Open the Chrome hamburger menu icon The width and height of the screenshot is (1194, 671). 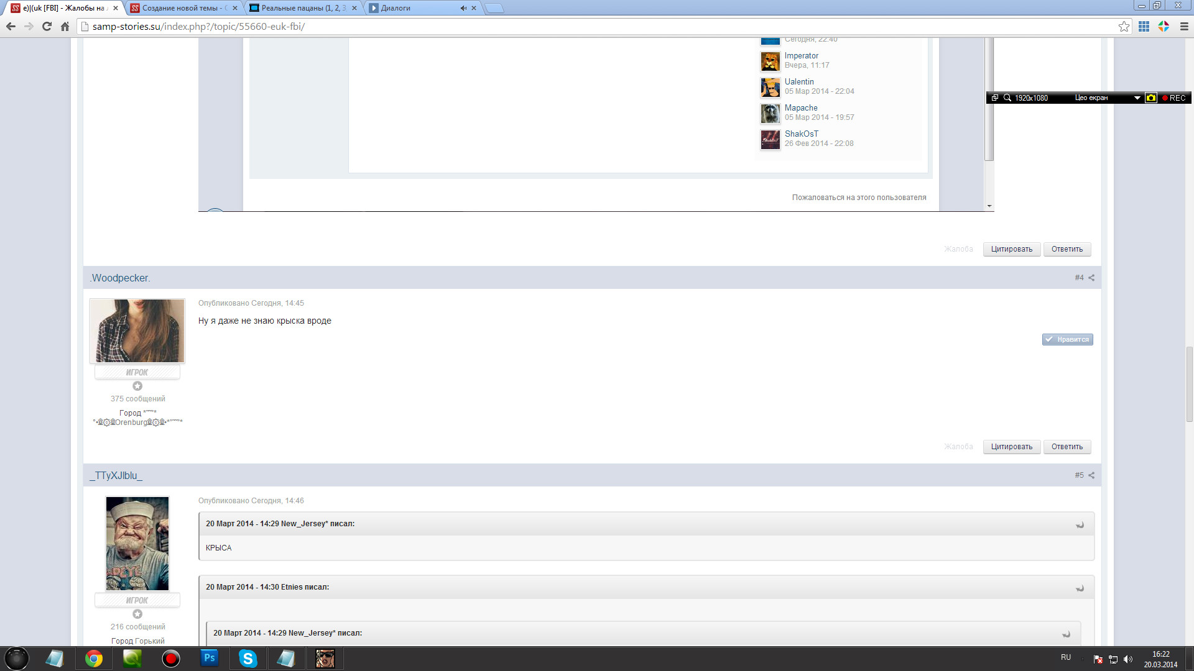tap(1184, 27)
